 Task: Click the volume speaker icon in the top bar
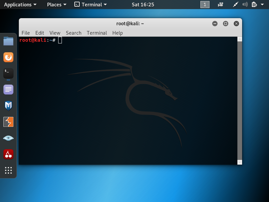(x=245, y=5)
